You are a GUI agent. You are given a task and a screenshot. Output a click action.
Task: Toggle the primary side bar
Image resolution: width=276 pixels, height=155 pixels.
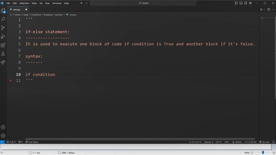coord(236,3)
